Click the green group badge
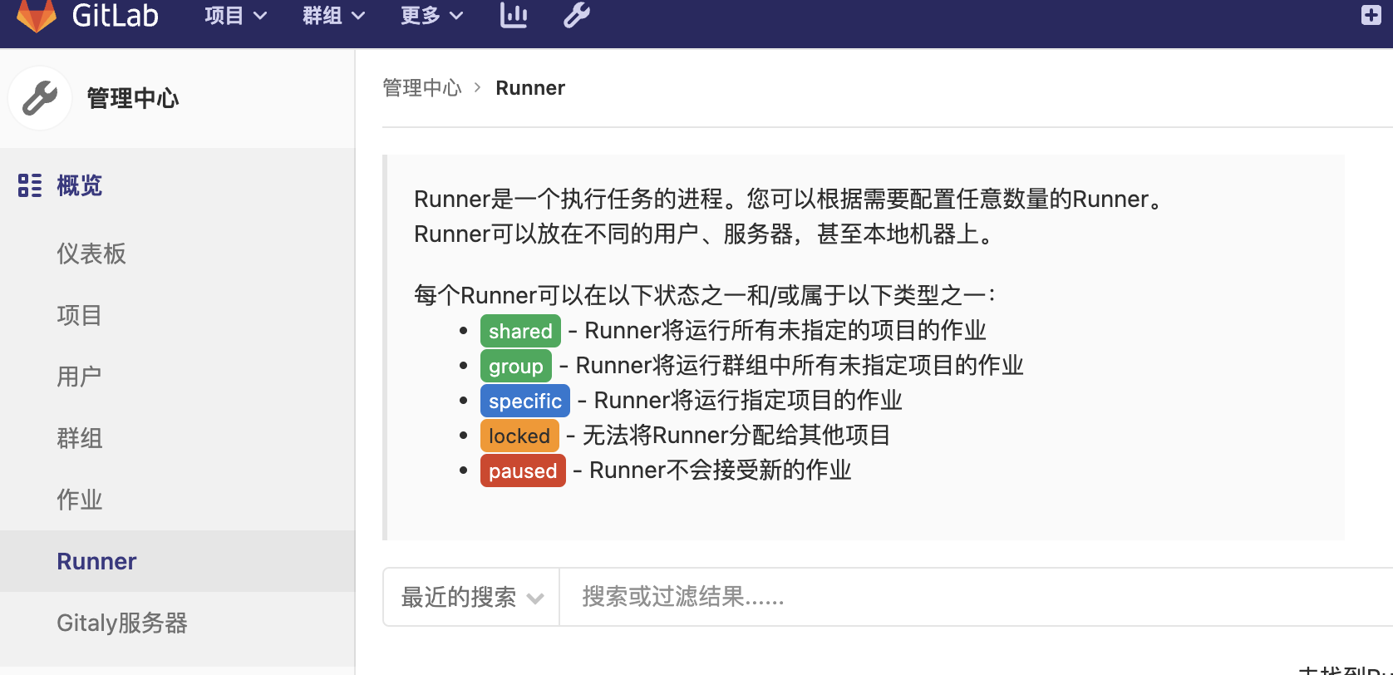This screenshot has width=1393, height=675. [516, 366]
